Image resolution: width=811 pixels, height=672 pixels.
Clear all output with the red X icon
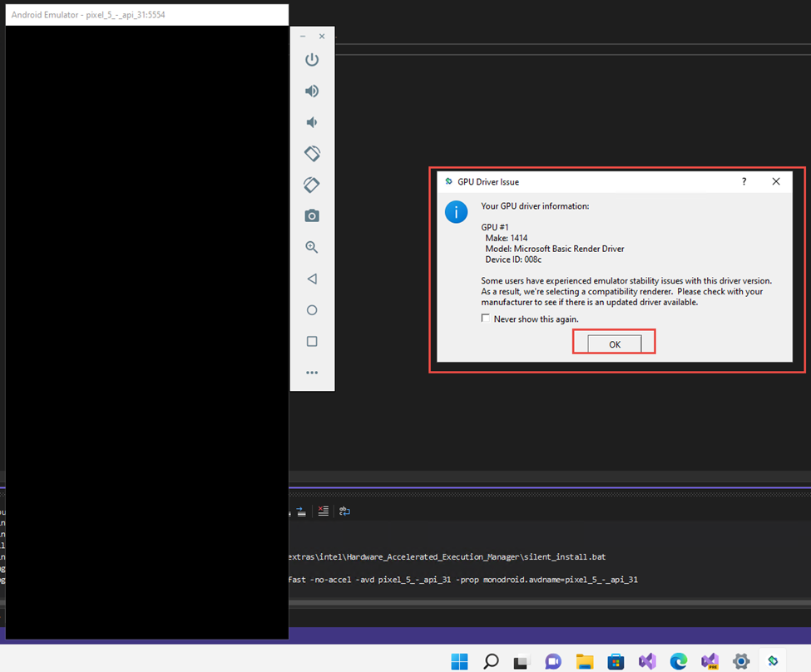(x=323, y=511)
